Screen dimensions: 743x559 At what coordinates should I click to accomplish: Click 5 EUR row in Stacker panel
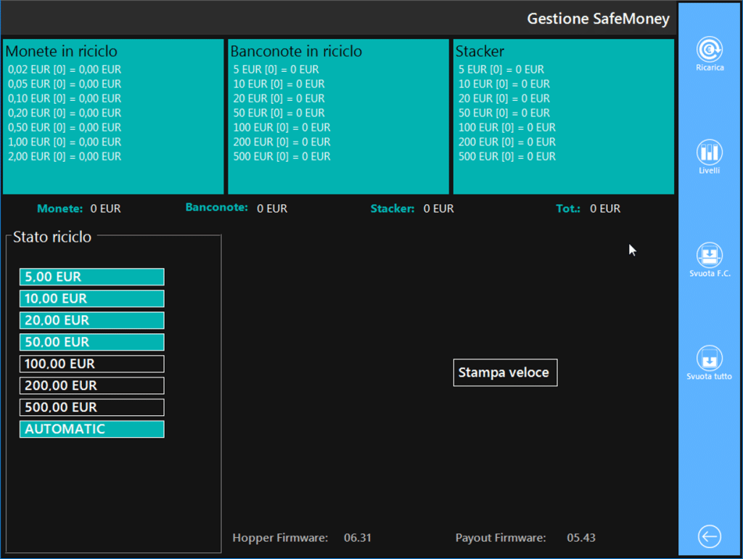pyautogui.click(x=501, y=70)
